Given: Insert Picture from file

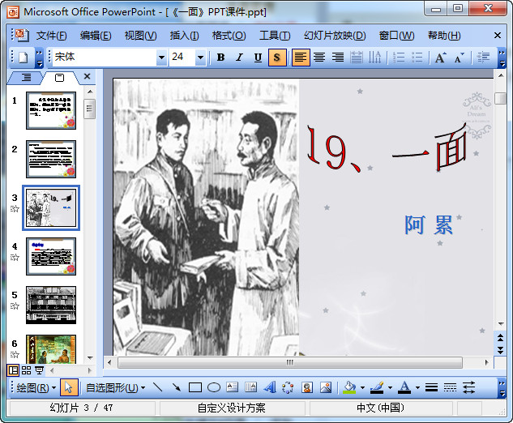Looking at the screenshot, I should (x=326, y=387).
